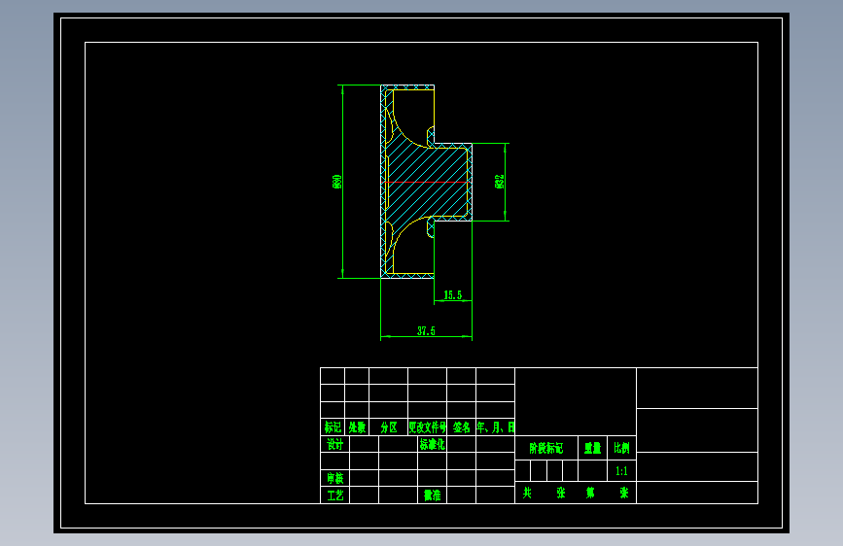Click the 标记 header cell
This screenshot has height=546, width=843.
pos(333,427)
